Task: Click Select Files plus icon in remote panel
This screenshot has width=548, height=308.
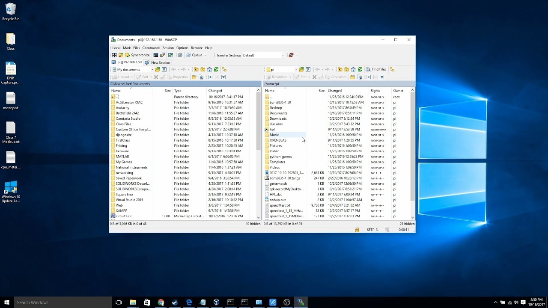Action: point(369,77)
